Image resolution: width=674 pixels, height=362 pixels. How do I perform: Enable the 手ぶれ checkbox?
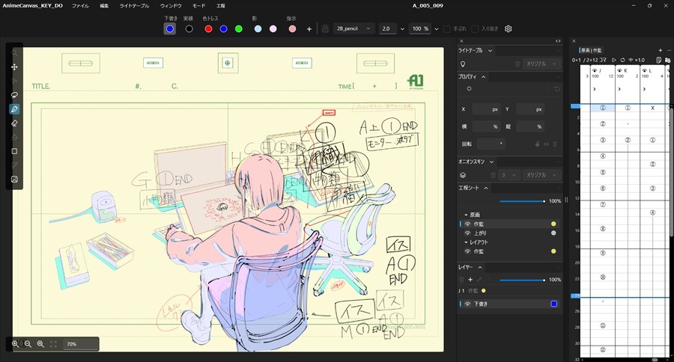click(x=447, y=28)
